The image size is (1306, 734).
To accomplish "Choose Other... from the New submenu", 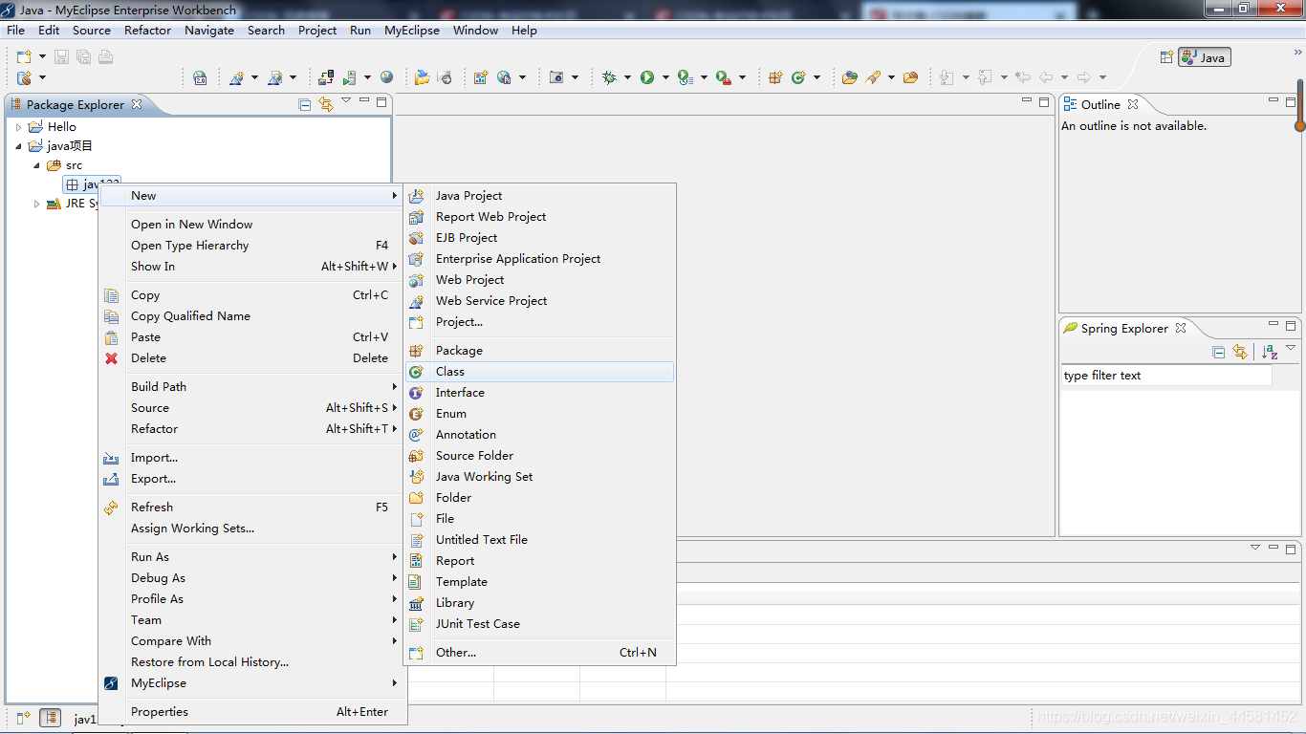I will [540, 653].
